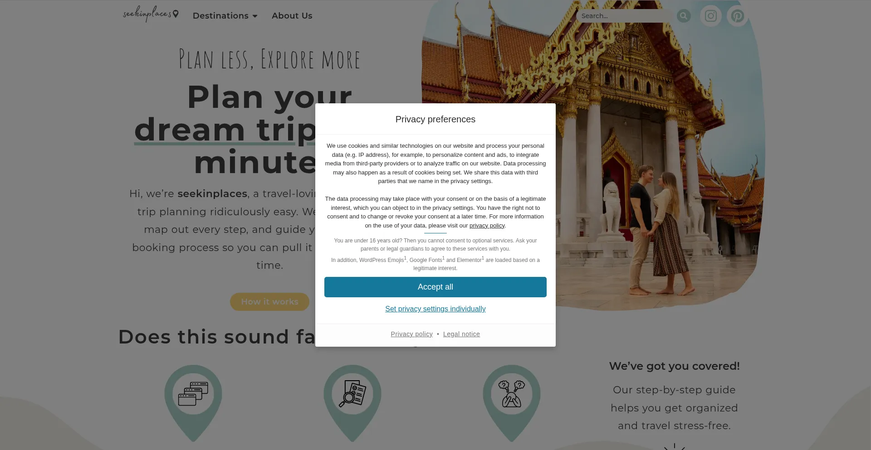
Task: Focus the Search input field
Action: tap(624, 16)
